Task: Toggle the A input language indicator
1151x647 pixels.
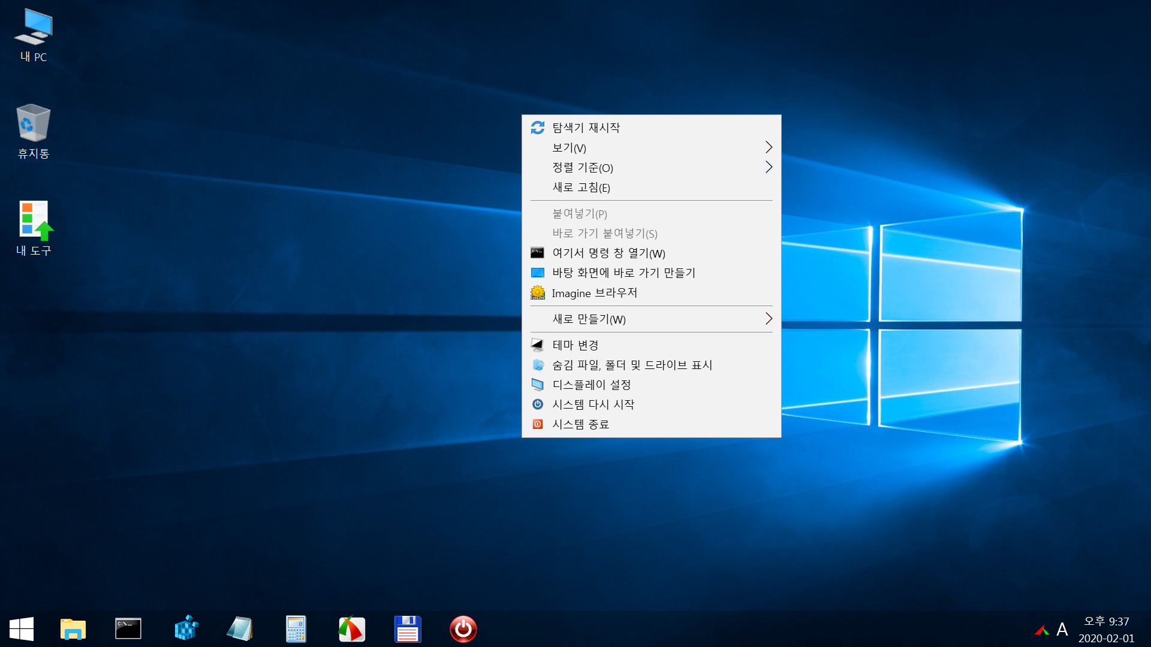Action: pos(1062,630)
